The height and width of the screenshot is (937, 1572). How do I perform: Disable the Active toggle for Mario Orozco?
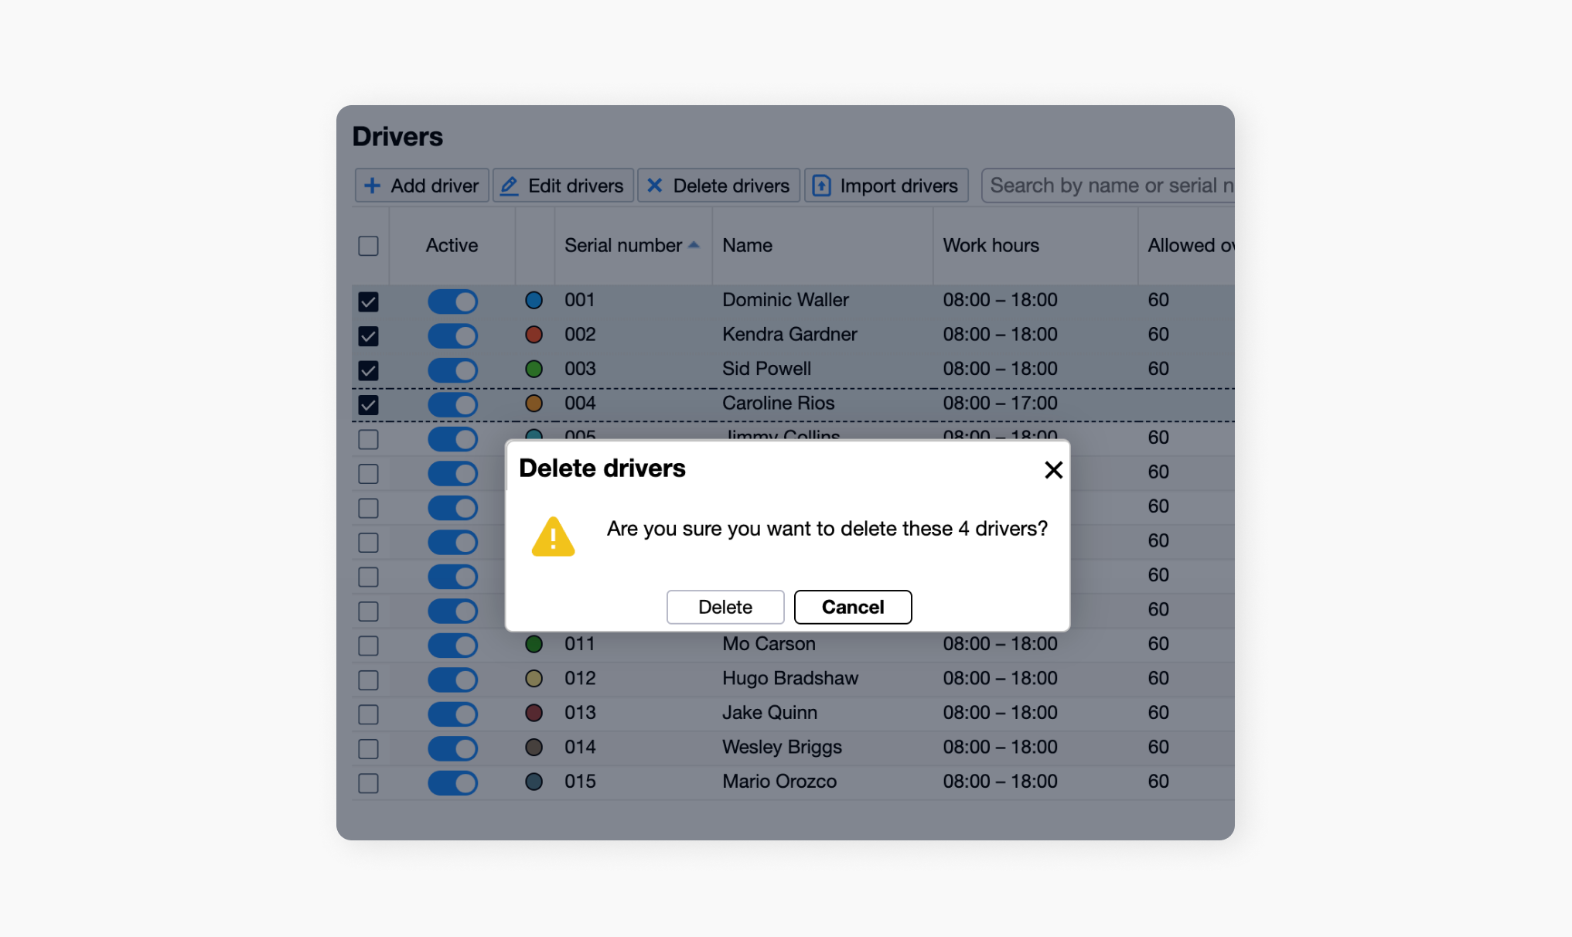point(452,782)
